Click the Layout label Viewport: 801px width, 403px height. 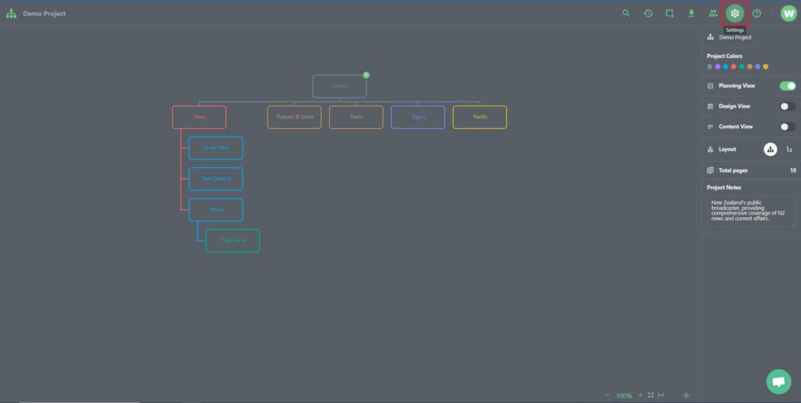click(x=727, y=149)
